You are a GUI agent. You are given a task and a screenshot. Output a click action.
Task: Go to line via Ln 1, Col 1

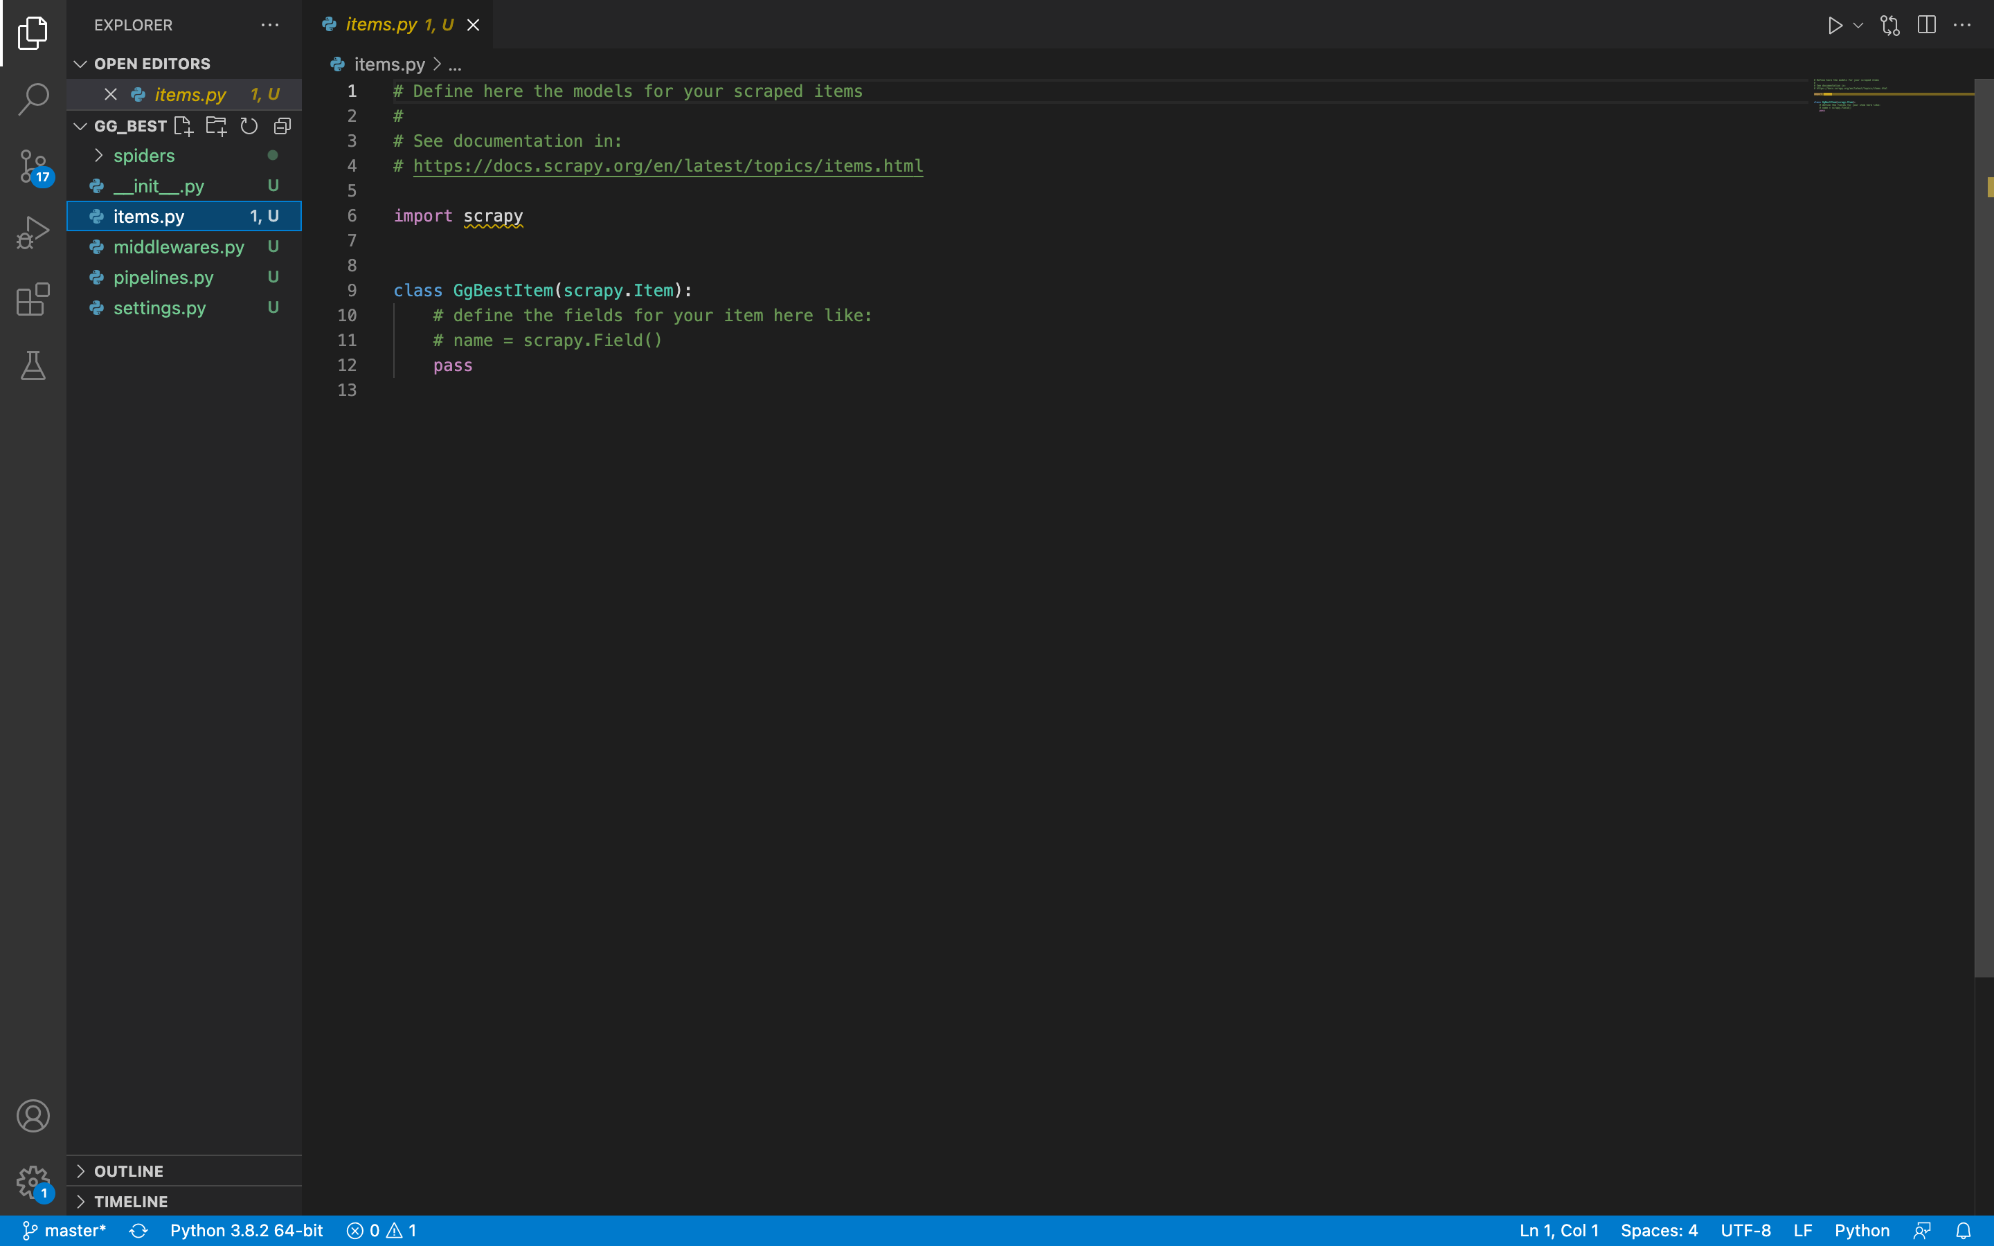pos(1559,1230)
